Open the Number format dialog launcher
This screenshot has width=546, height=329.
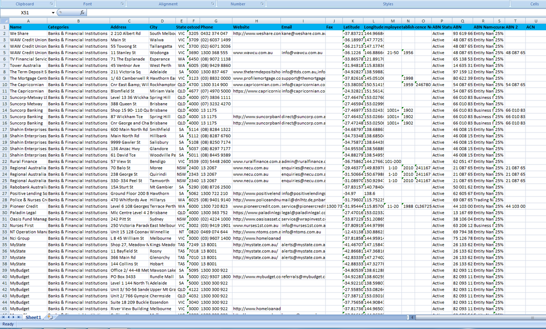pos(262,4)
